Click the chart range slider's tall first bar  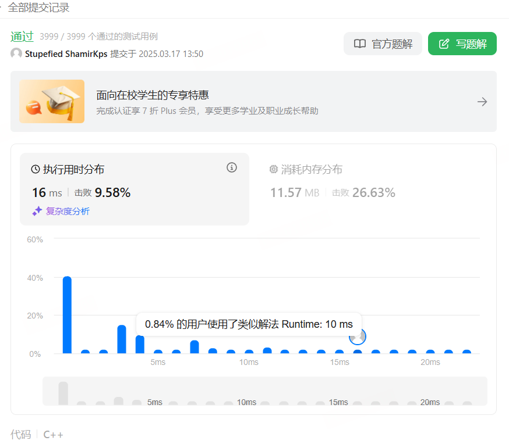point(63,393)
